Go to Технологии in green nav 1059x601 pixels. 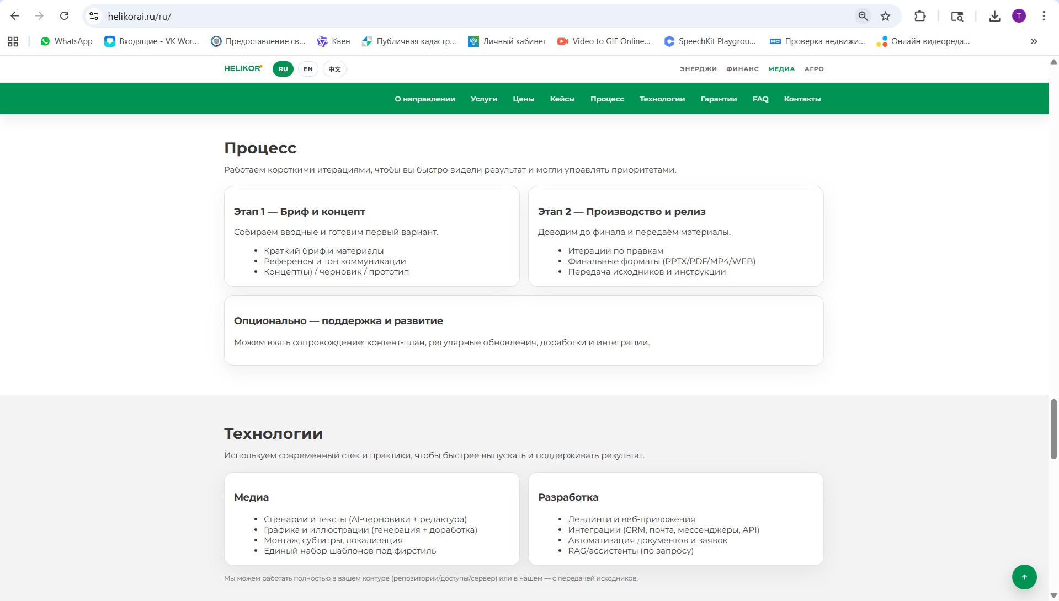(x=662, y=99)
